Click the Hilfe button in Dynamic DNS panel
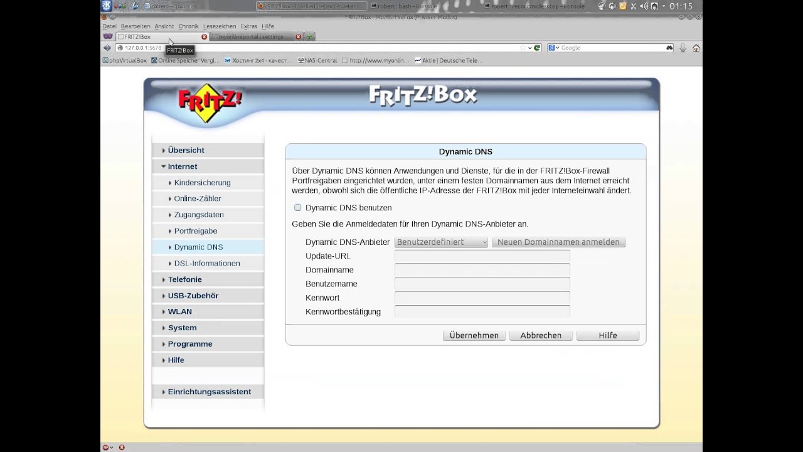This screenshot has height=452, width=803. [x=608, y=335]
